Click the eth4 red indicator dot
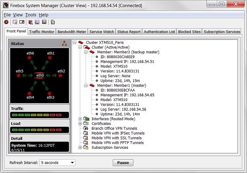 (29, 94)
